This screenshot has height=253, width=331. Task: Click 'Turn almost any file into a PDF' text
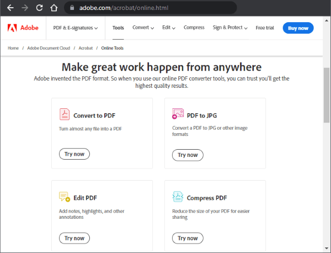pyautogui.click(x=90, y=129)
